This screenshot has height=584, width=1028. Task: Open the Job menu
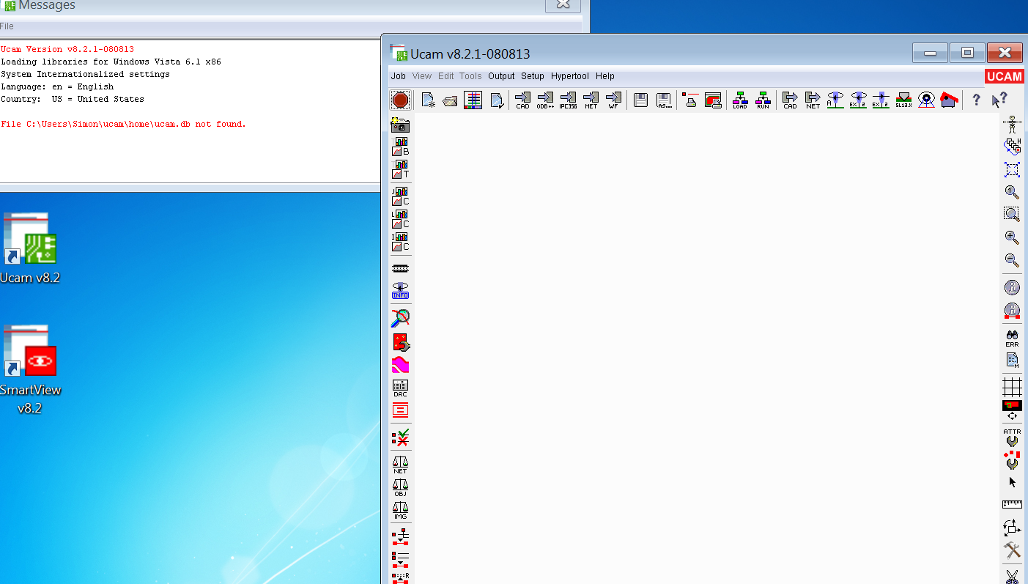click(x=399, y=76)
